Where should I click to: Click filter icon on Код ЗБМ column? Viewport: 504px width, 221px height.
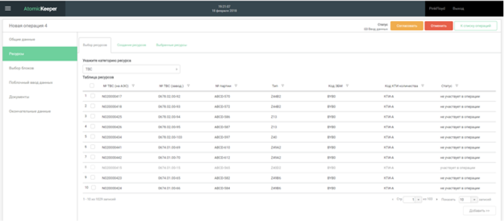click(x=347, y=86)
